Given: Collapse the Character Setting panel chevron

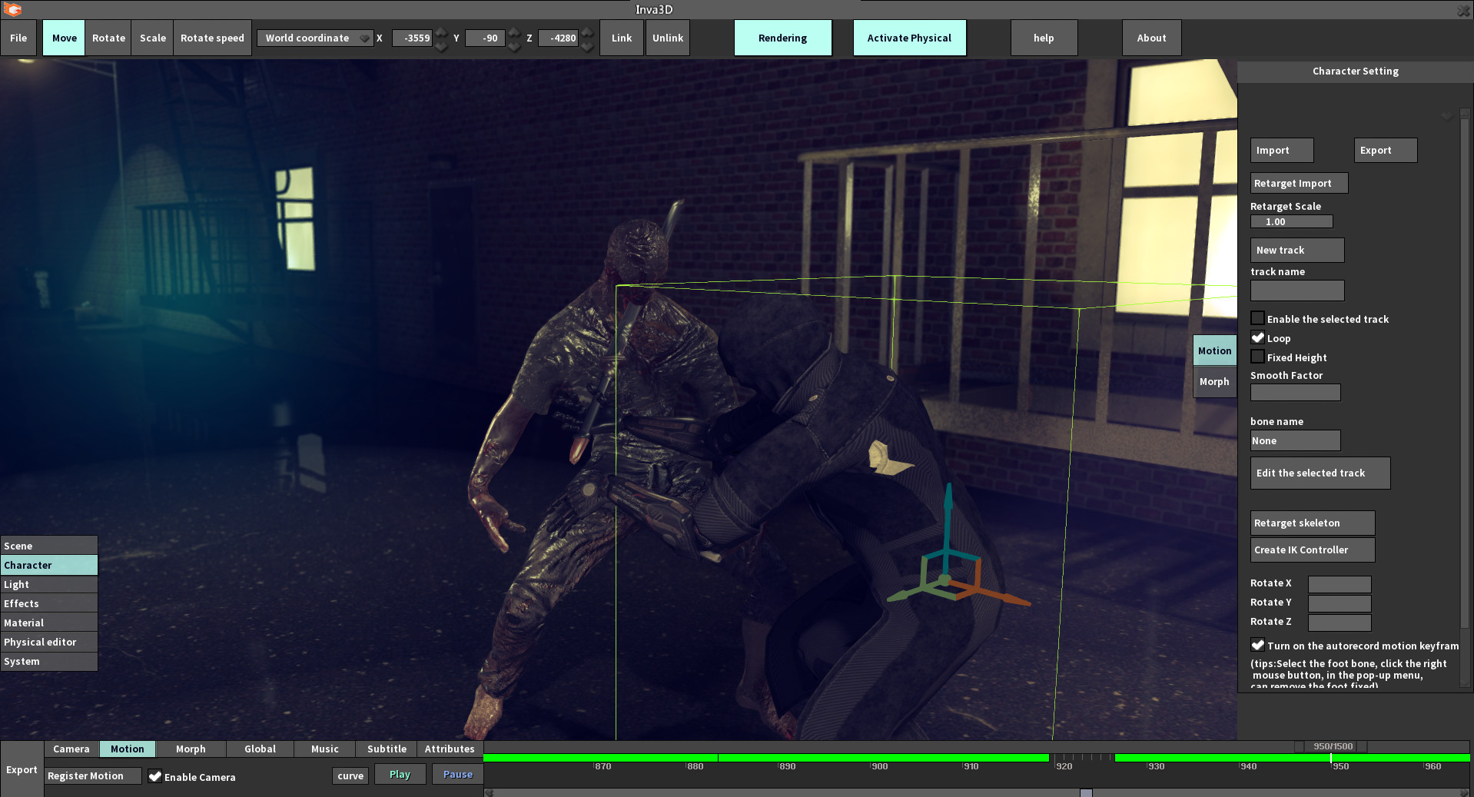Looking at the screenshot, I should tap(1448, 116).
